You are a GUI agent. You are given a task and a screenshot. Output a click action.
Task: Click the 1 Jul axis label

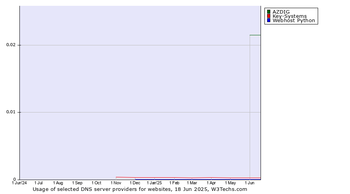pyautogui.click(x=38, y=183)
